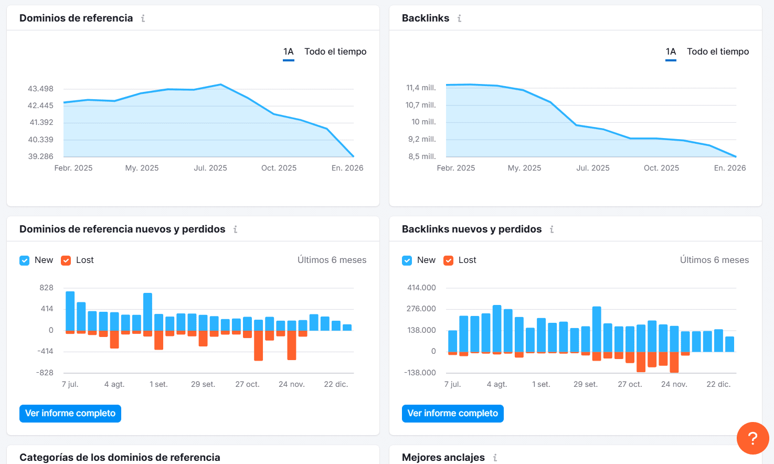The width and height of the screenshot is (774, 464).
Task: Open info for Dominios de referencia nuevos y perdidos
Action: click(235, 229)
